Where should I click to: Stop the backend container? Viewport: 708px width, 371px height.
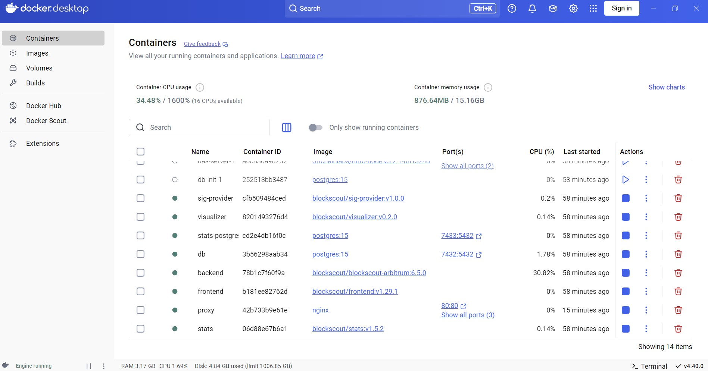pos(626,273)
